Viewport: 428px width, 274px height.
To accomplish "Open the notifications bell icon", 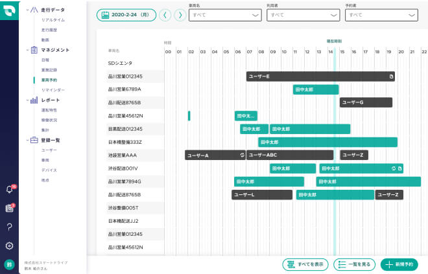I will [9, 189].
